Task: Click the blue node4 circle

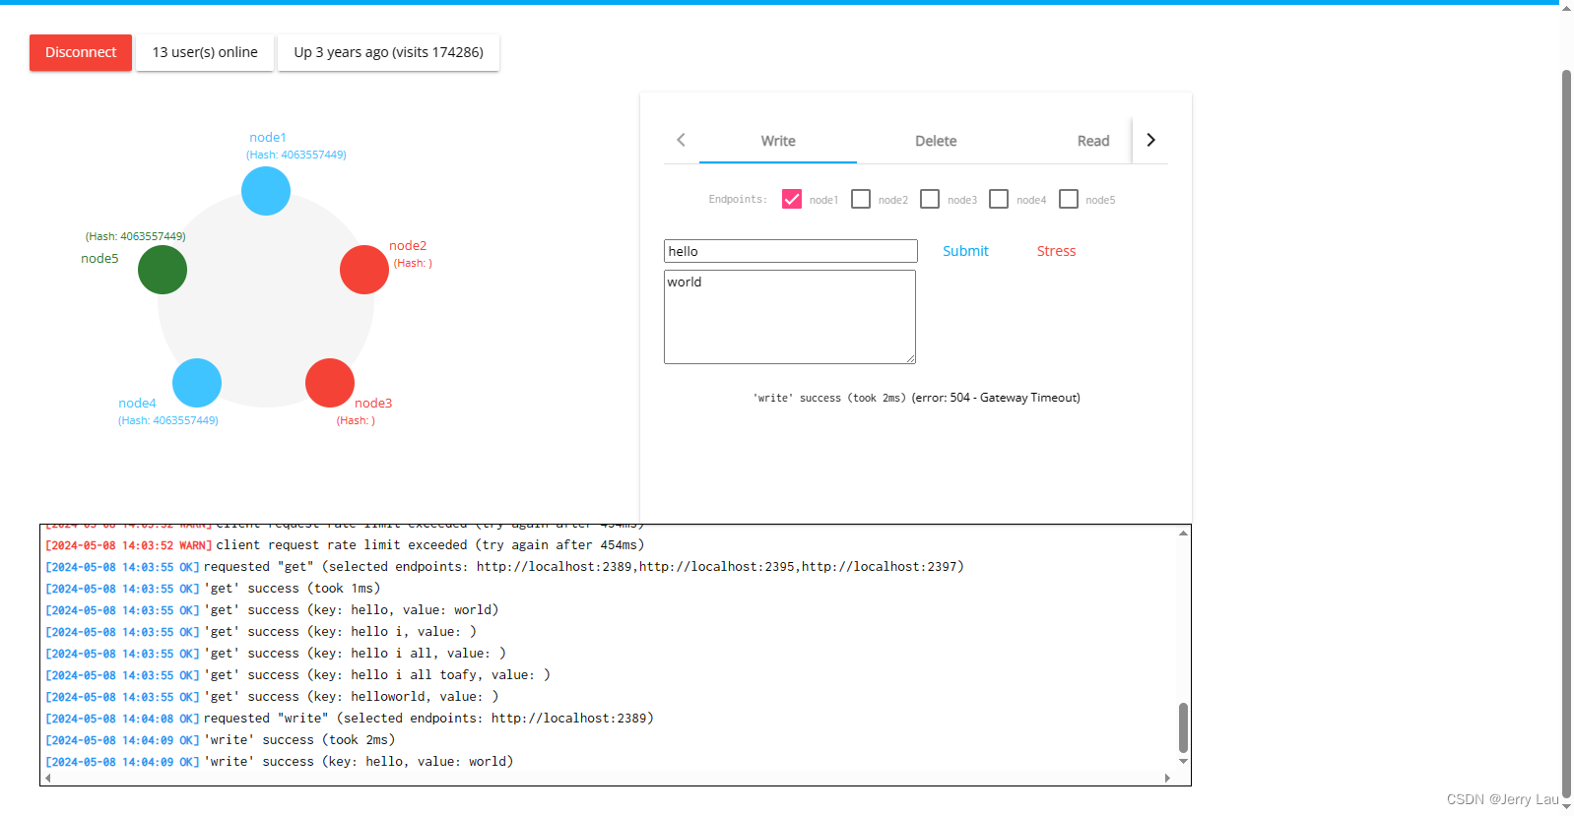Action: pos(197,383)
